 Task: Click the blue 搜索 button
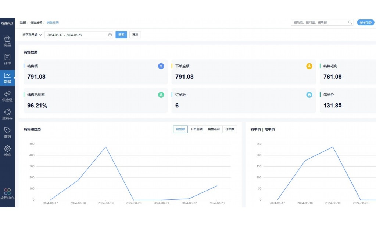121,35
